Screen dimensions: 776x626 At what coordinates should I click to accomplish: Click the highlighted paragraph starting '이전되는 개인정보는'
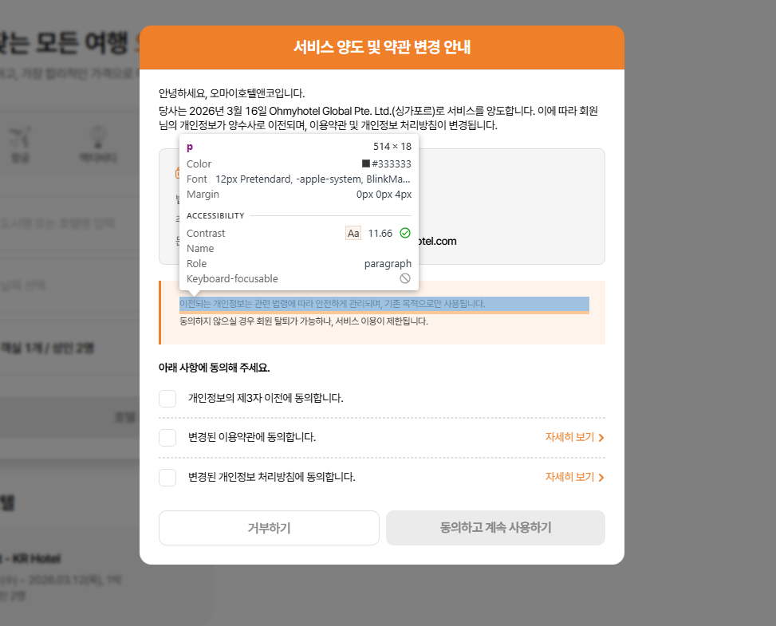pyautogui.click(x=384, y=304)
